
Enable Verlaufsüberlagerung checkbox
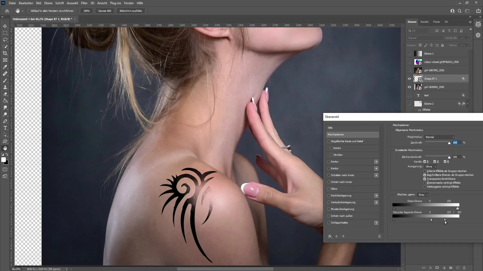[329, 202]
